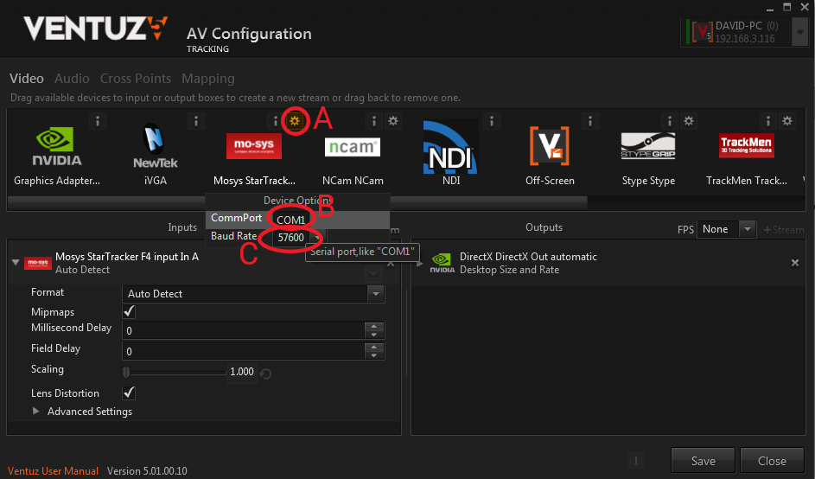
Task: Click the NDI device icon
Action: coord(450,145)
